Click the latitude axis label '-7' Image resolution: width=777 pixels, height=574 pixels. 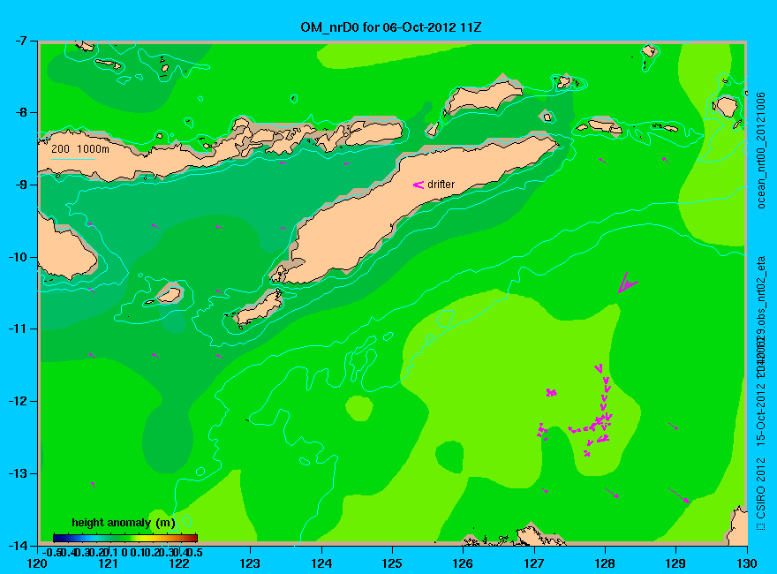click(20, 40)
